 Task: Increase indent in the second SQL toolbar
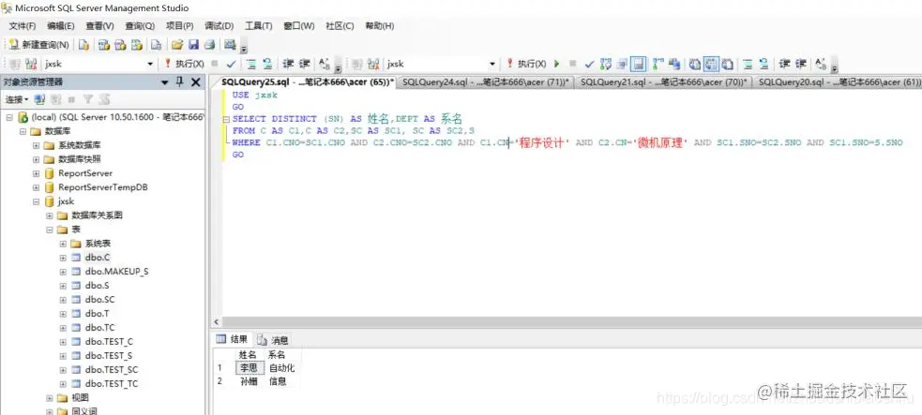(801, 64)
